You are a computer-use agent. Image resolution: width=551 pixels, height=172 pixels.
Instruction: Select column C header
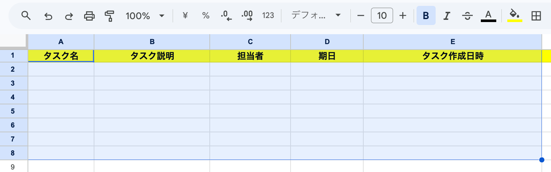coord(250,42)
